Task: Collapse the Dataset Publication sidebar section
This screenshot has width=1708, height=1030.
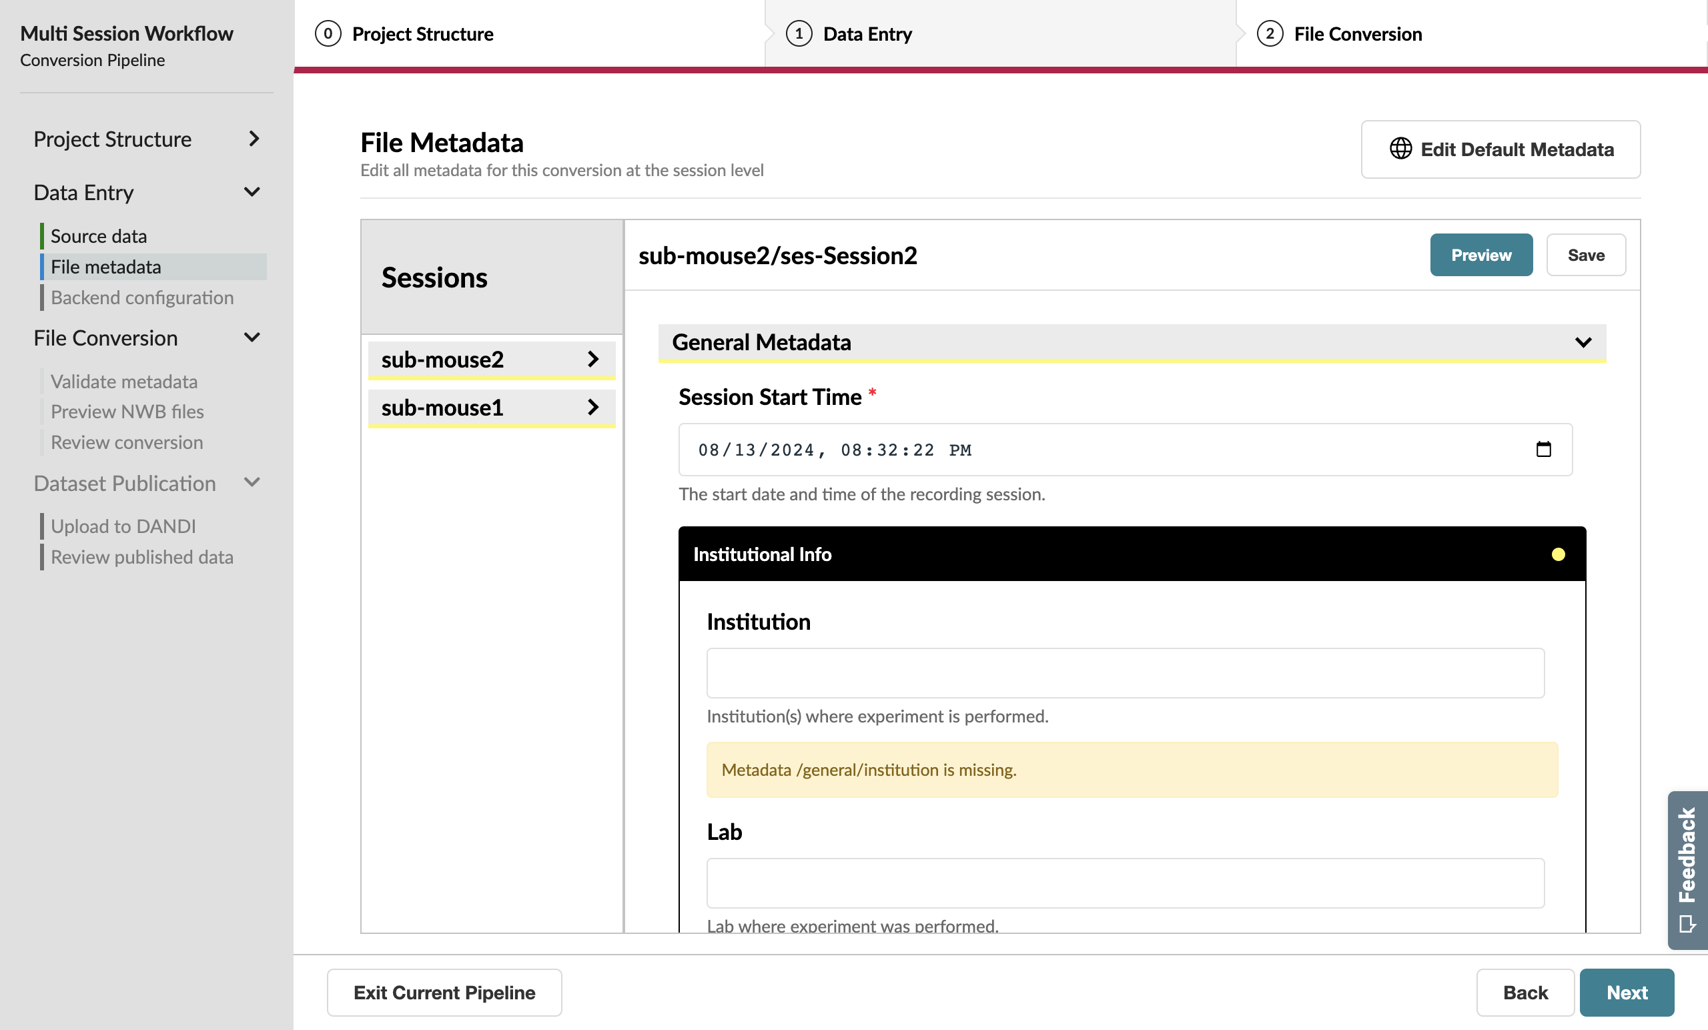Action: point(252,482)
